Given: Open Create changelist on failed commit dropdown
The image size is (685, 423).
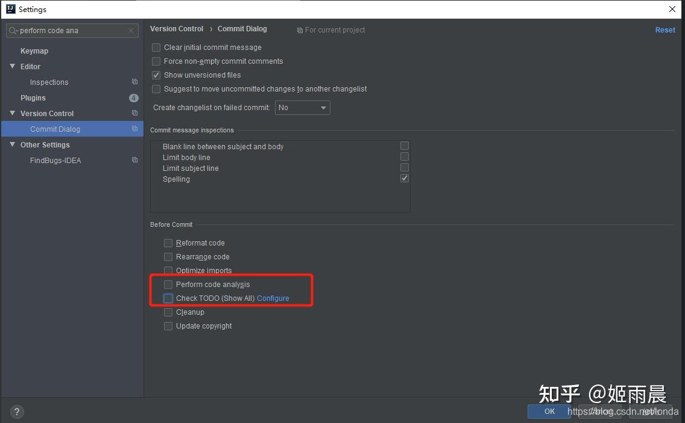Looking at the screenshot, I should [x=302, y=108].
